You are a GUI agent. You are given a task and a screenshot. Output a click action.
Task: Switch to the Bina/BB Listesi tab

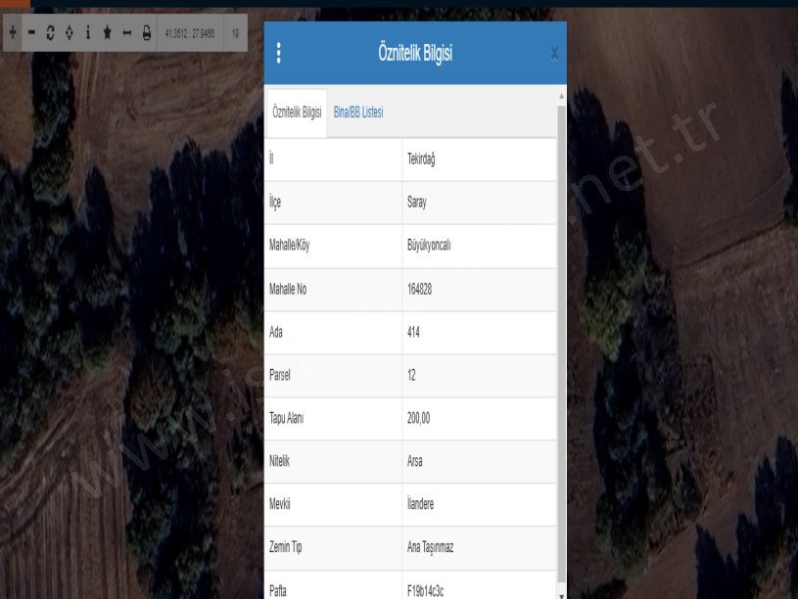tap(358, 113)
